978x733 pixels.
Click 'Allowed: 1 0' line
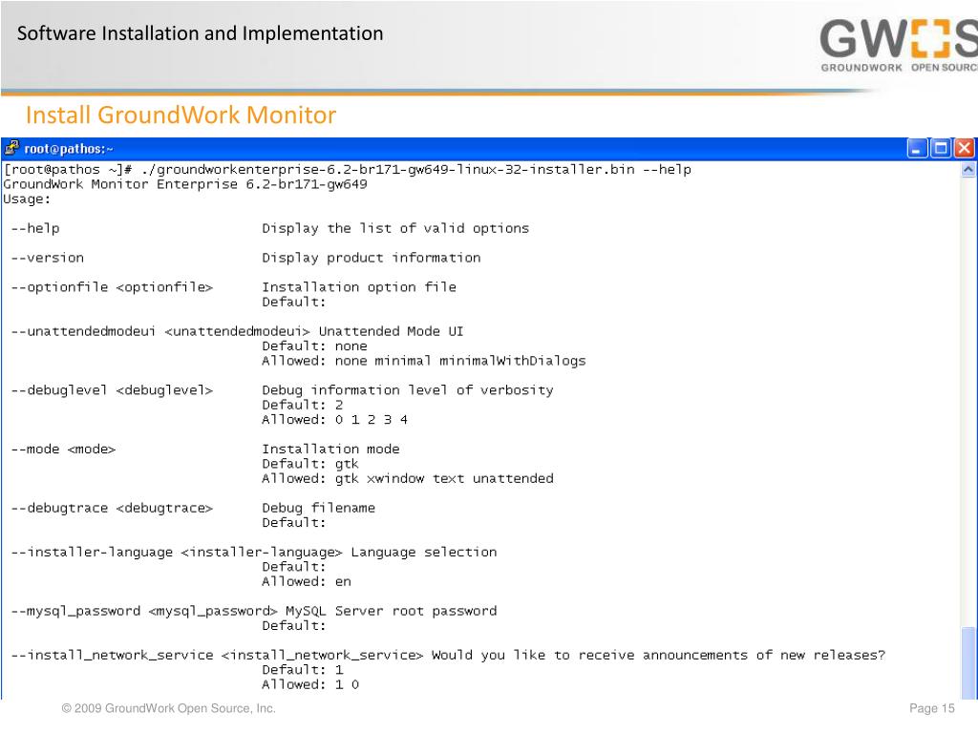coord(310,684)
